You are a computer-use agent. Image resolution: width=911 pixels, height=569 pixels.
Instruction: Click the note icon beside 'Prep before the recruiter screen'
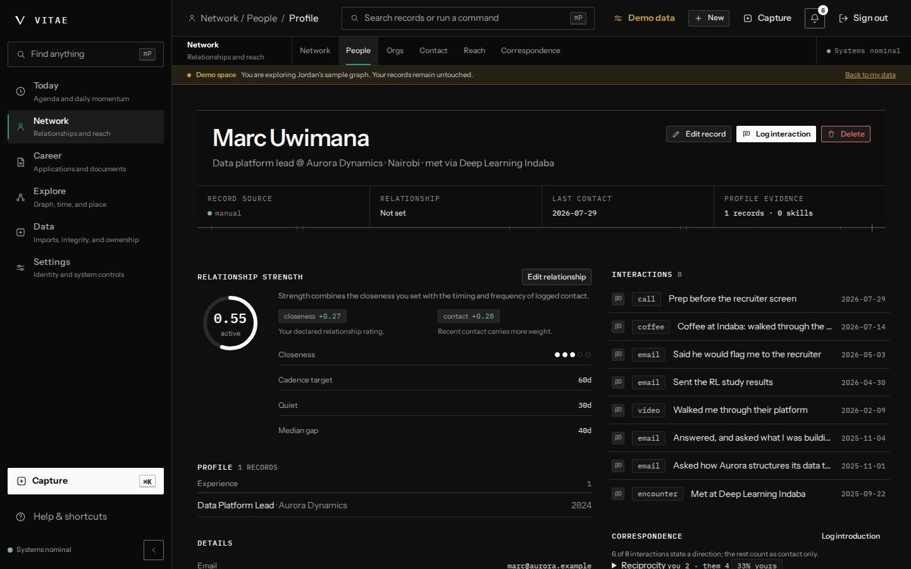coord(618,299)
